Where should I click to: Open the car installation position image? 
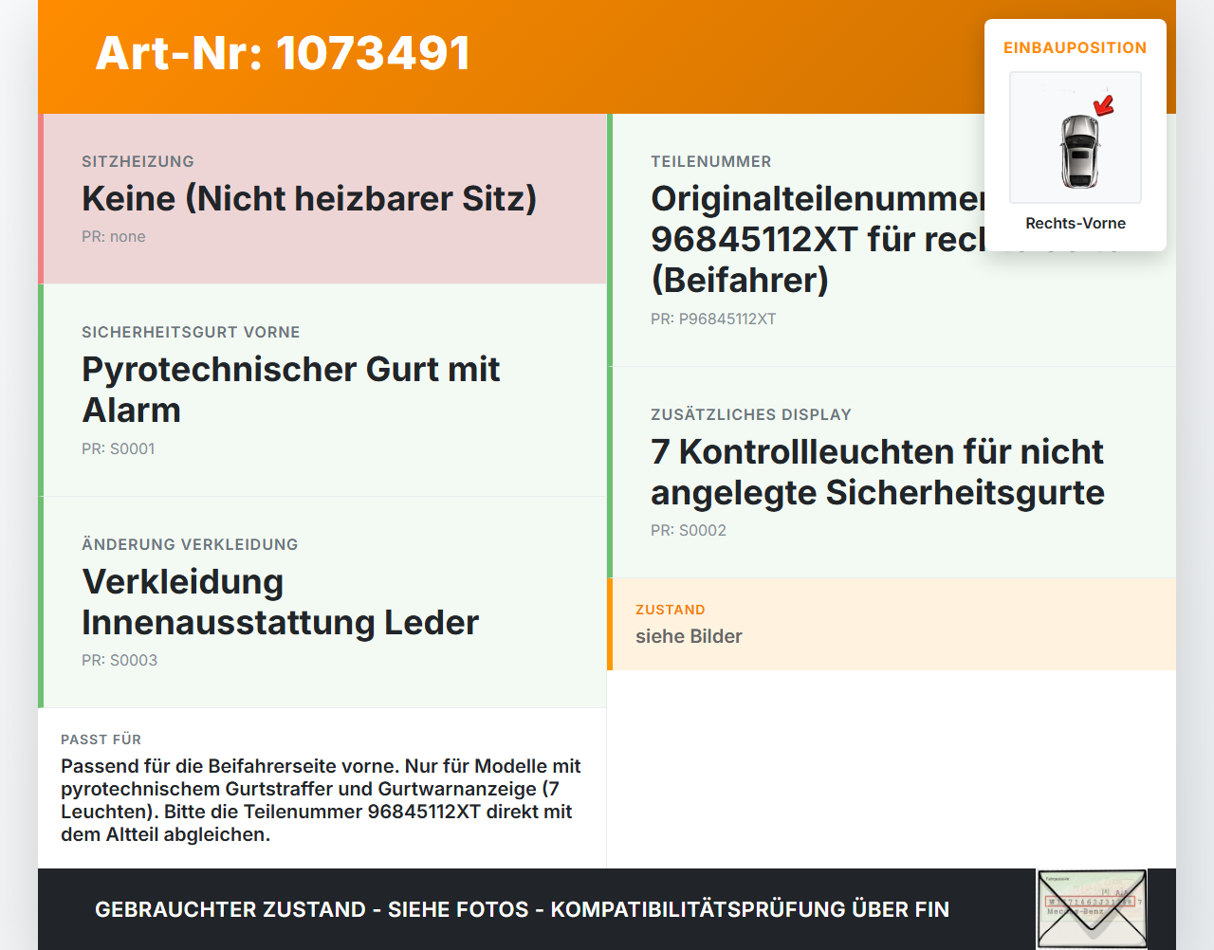1076,137
